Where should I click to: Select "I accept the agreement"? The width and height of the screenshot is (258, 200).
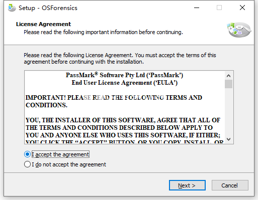[x=57, y=154]
